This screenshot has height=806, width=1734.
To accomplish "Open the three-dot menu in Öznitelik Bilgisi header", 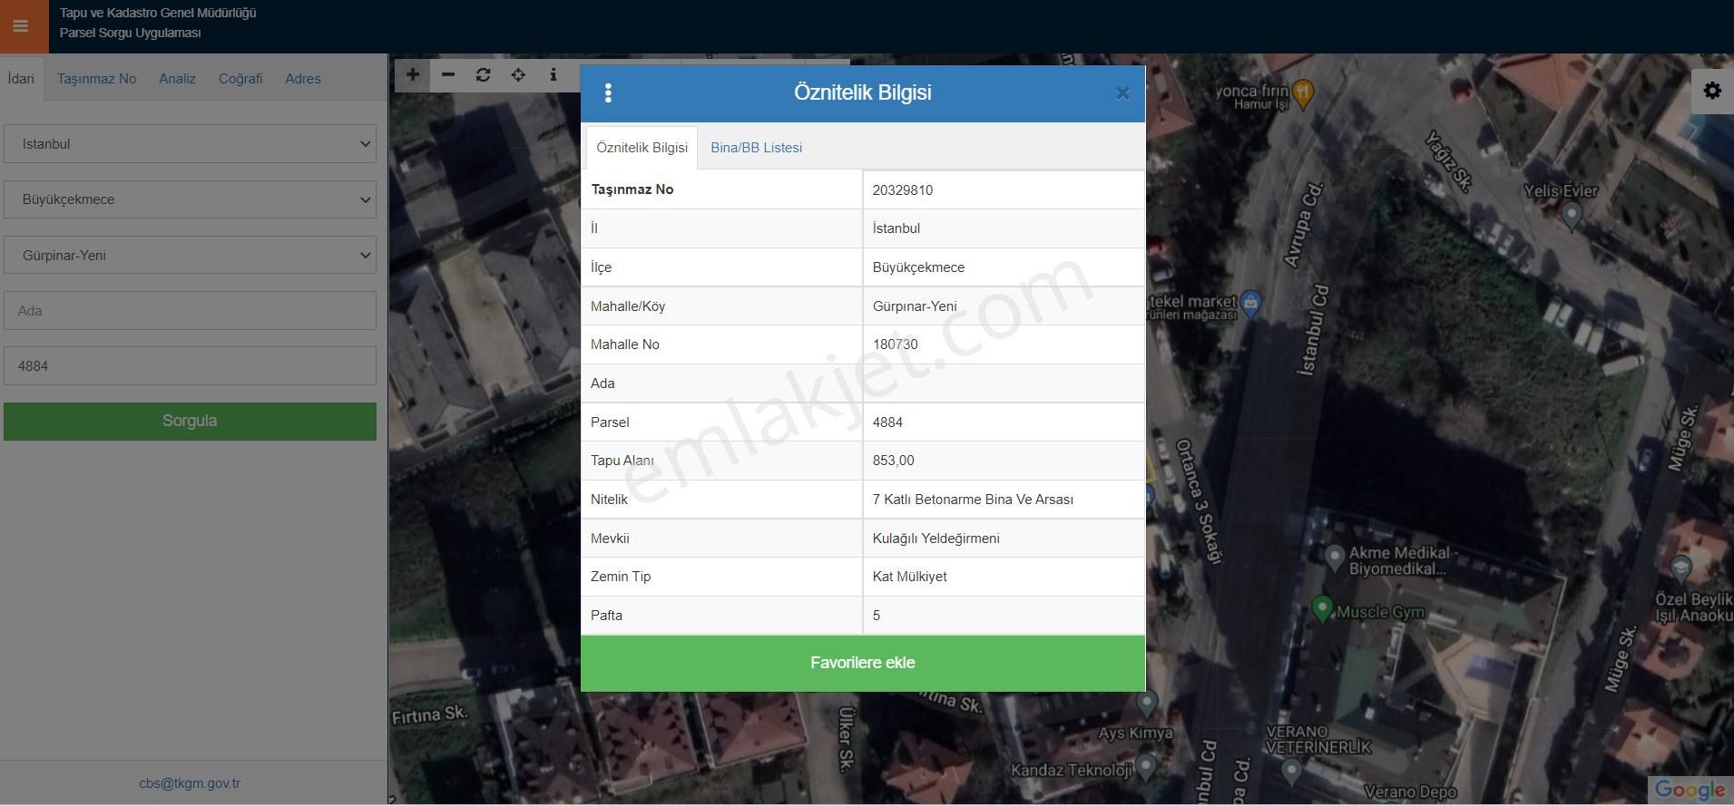I will pyautogui.click(x=608, y=92).
